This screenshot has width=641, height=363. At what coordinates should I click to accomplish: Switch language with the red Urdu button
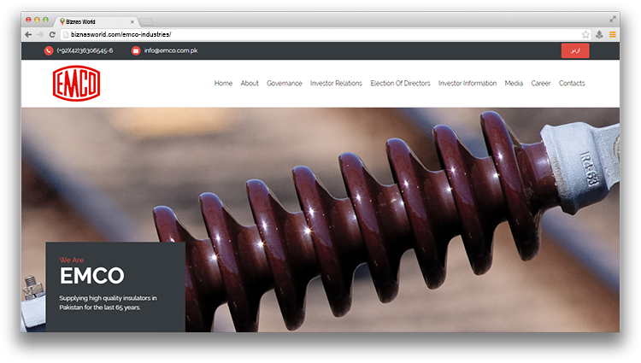[574, 50]
